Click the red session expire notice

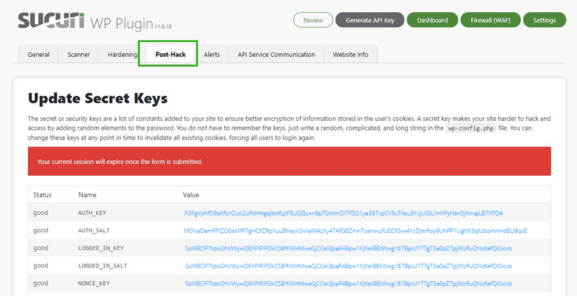pos(289,162)
